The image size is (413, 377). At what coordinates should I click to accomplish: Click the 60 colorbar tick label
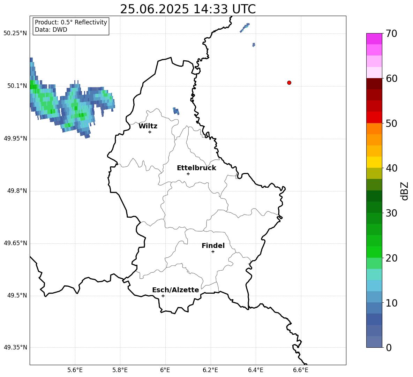tap(391, 78)
